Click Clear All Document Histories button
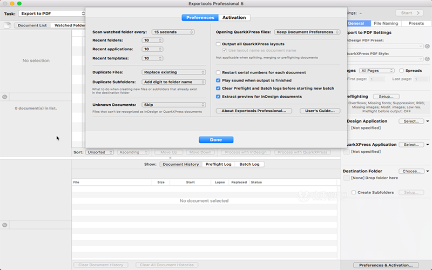 [x=167, y=265]
